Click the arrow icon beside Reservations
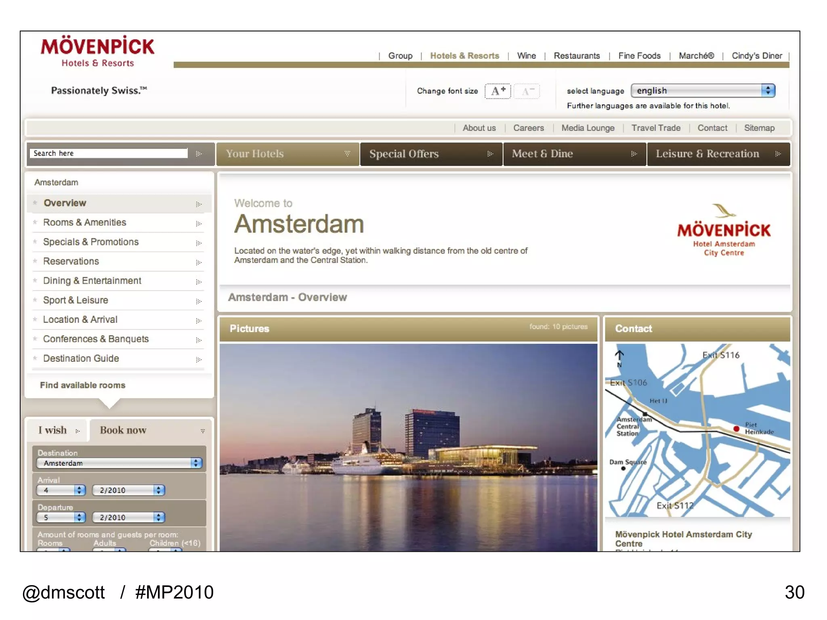The width and height of the screenshot is (827, 620). [199, 262]
